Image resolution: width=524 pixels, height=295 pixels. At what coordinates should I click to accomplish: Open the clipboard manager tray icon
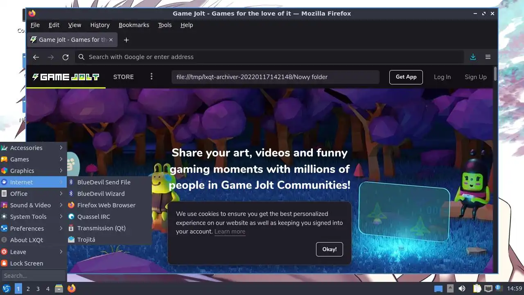477,288
